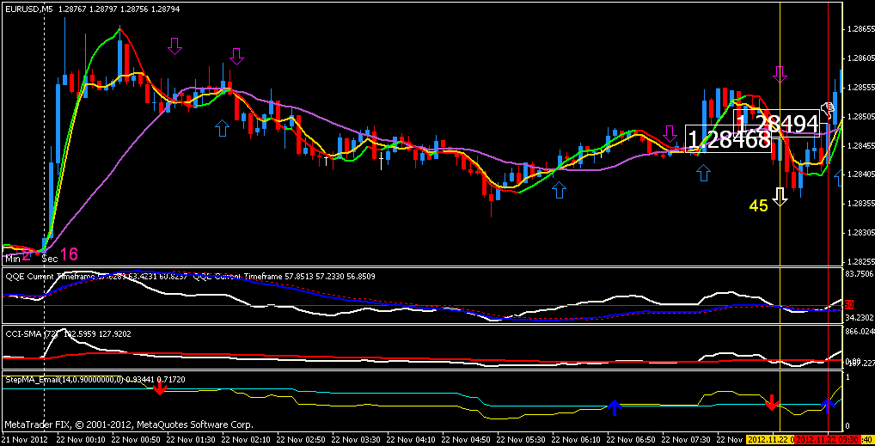Viewport: 875px width, 446px height.
Task: Click the first red down arrow in StepMA panel
Action: 159,388
